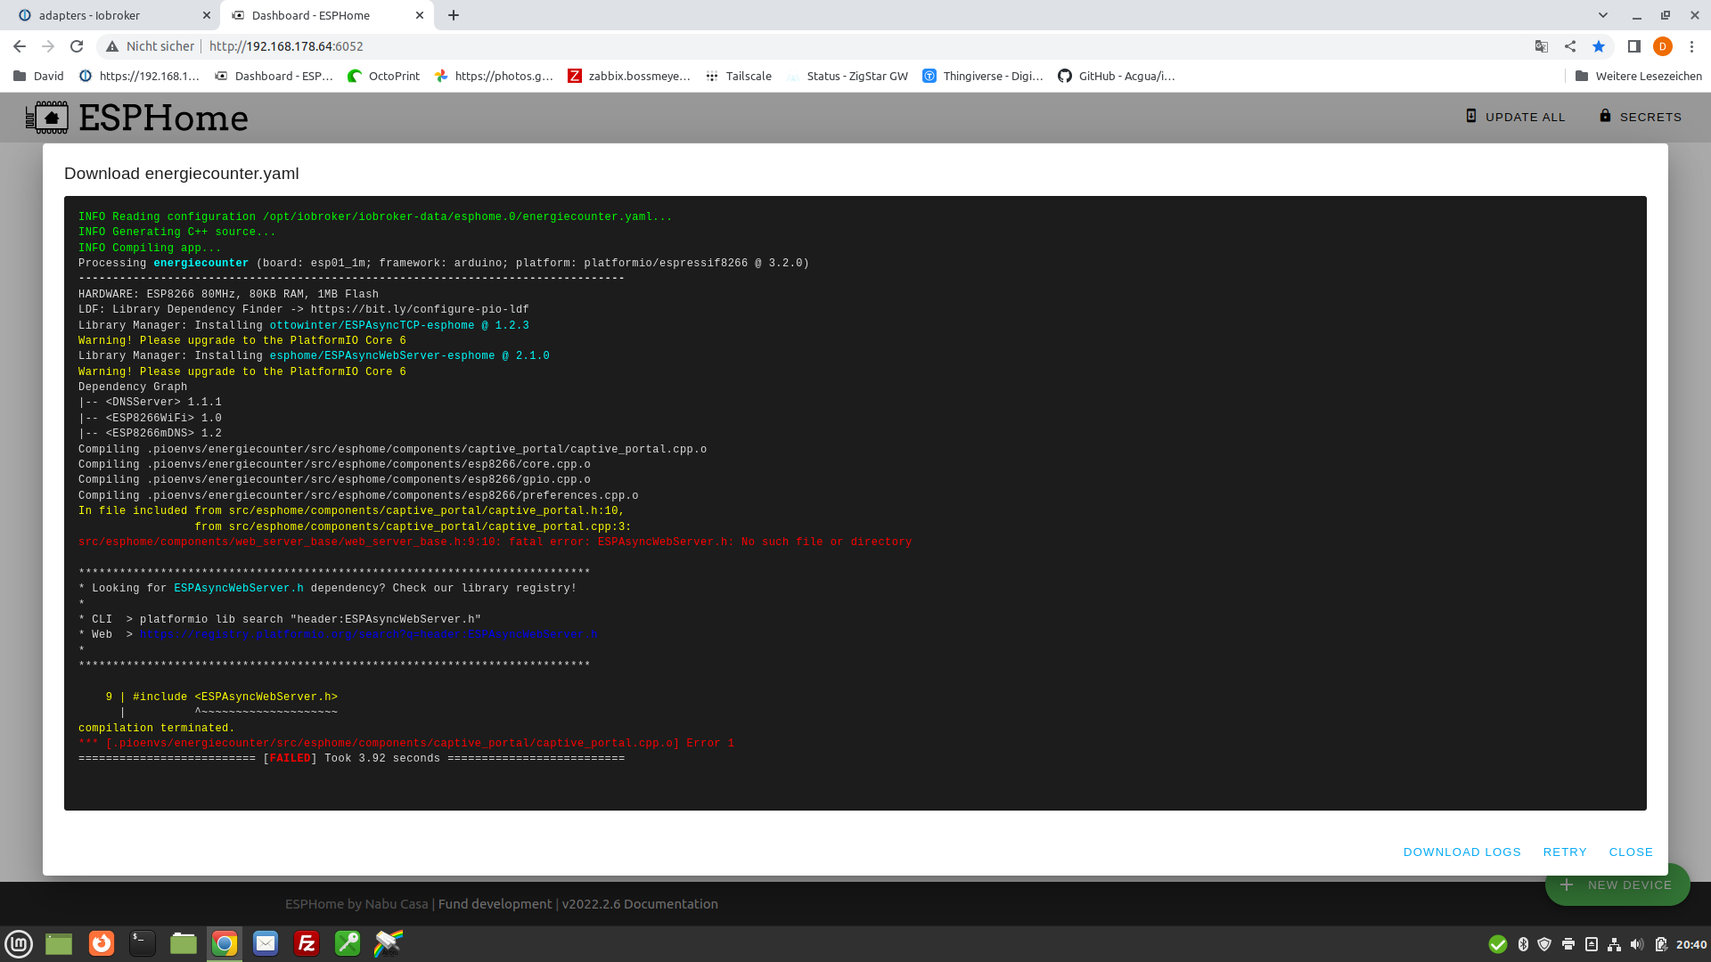Click the DOWNLOAD LOGS button
The image size is (1711, 962).
tap(1461, 852)
